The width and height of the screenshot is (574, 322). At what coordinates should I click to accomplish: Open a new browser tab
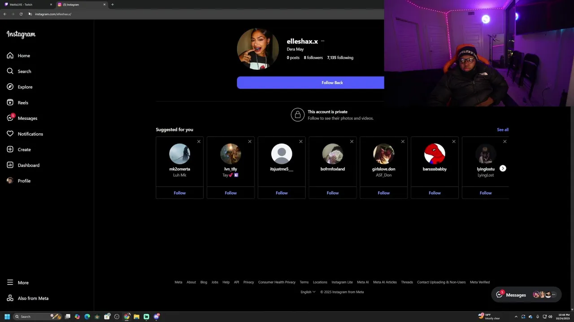[113, 4]
